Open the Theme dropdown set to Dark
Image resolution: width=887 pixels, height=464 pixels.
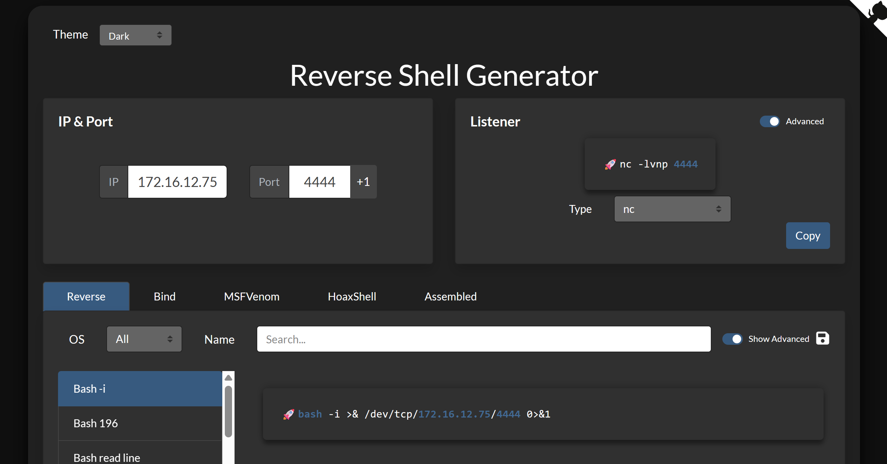pyautogui.click(x=135, y=35)
